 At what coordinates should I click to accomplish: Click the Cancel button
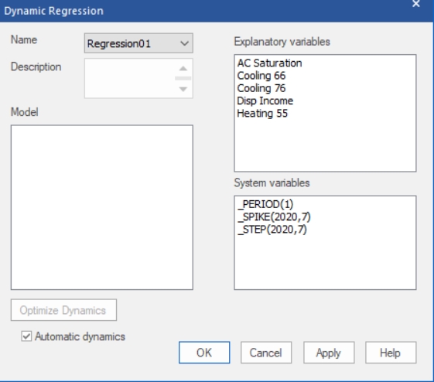pos(266,353)
